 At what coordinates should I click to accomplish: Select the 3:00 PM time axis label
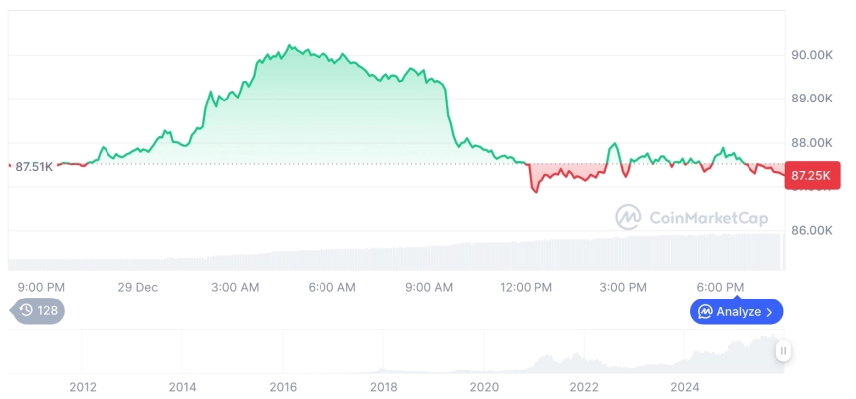(623, 287)
